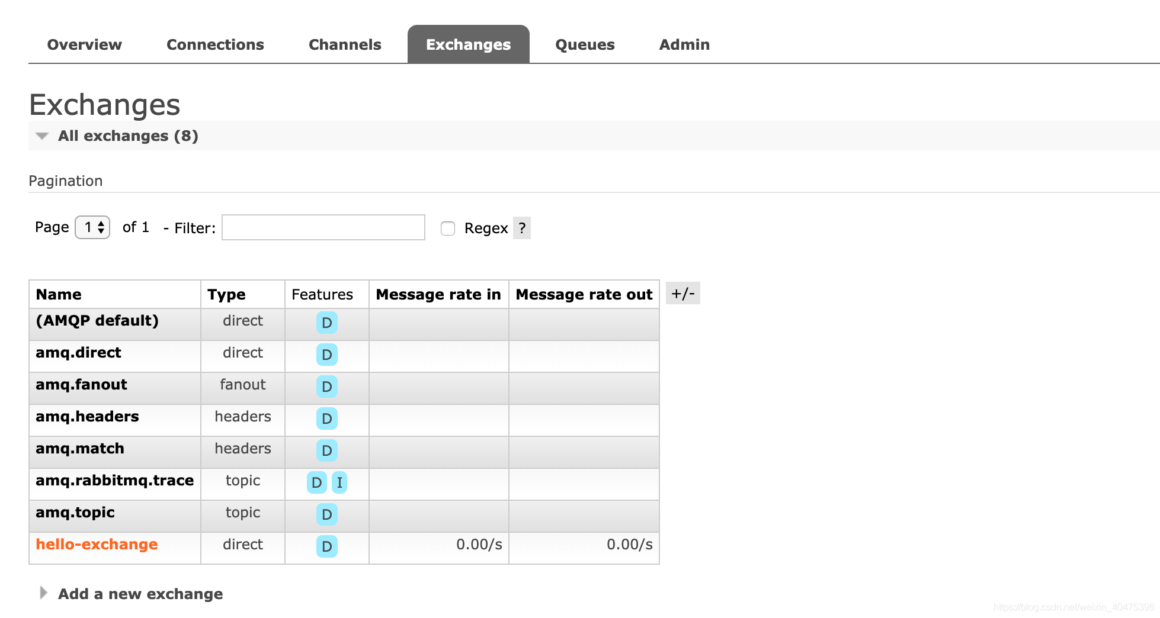Open the hello-exchange details link
The width and height of the screenshot is (1160, 618).
[x=97, y=544]
